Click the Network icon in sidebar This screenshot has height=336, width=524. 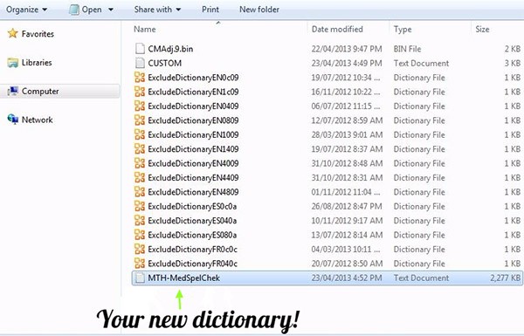(x=13, y=120)
